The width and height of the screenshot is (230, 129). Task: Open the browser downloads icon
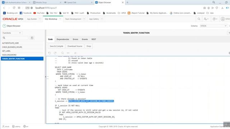click(222, 8)
